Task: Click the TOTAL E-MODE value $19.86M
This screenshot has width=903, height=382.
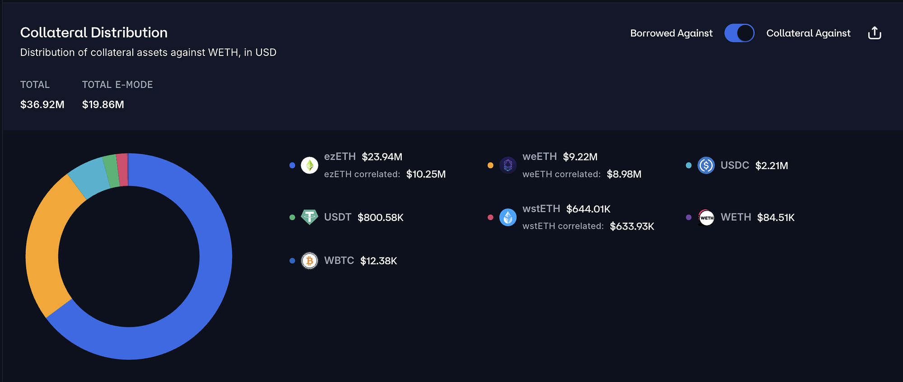Action: pyautogui.click(x=103, y=105)
